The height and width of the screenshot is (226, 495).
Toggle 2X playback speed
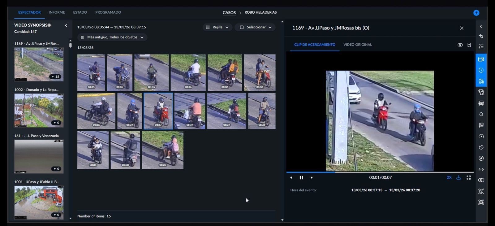pyautogui.click(x=449, y=177)
